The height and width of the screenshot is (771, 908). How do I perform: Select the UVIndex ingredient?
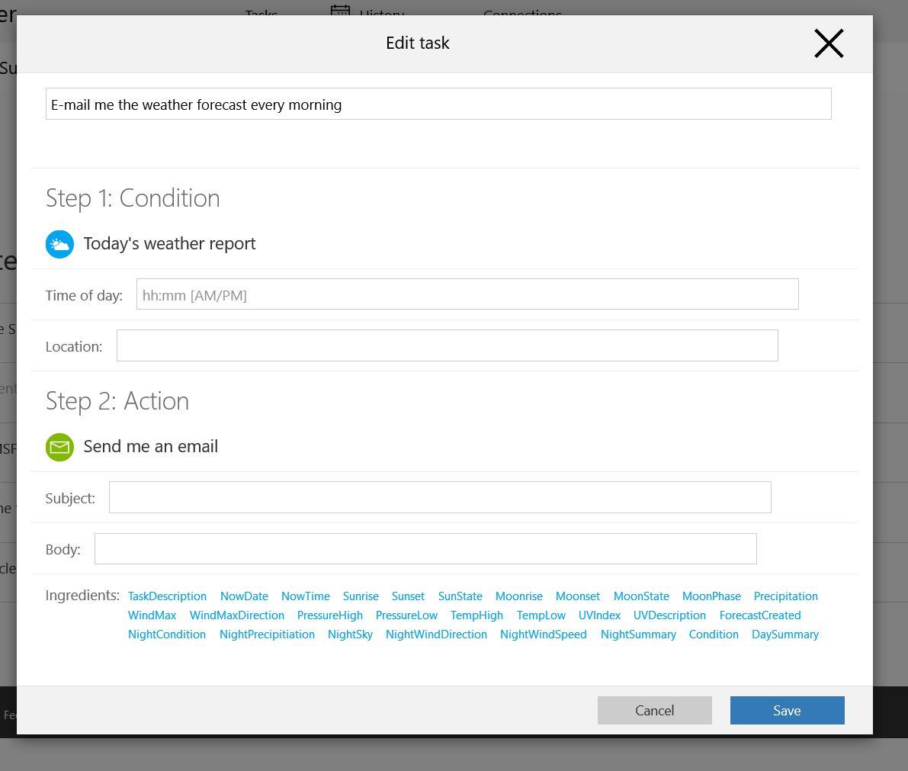[x=599, y=615]
